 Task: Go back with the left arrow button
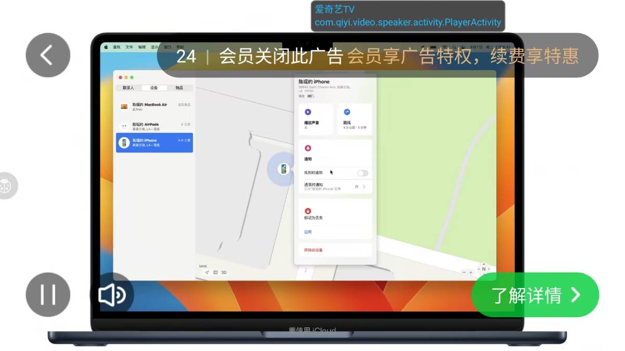point(48,55)
